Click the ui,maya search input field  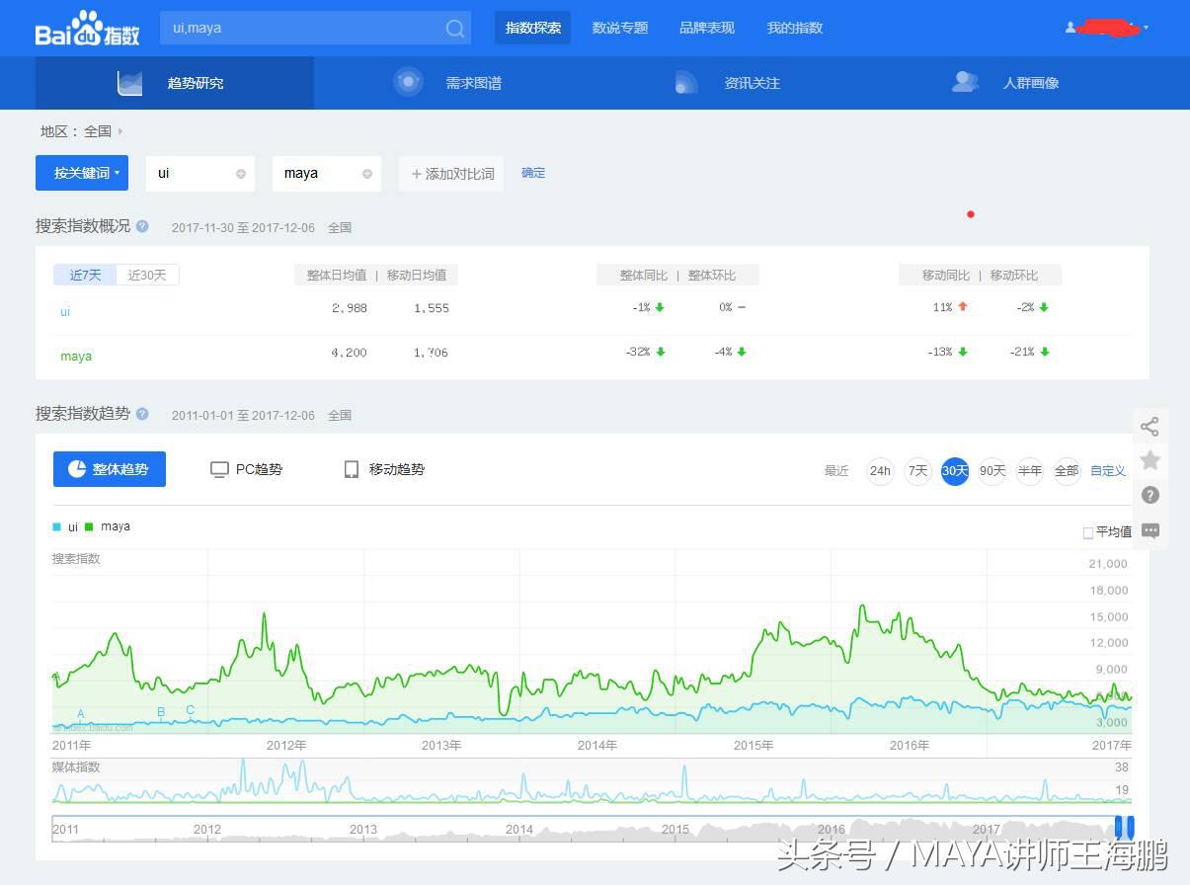pyautogui.click(x=296, y=28)
